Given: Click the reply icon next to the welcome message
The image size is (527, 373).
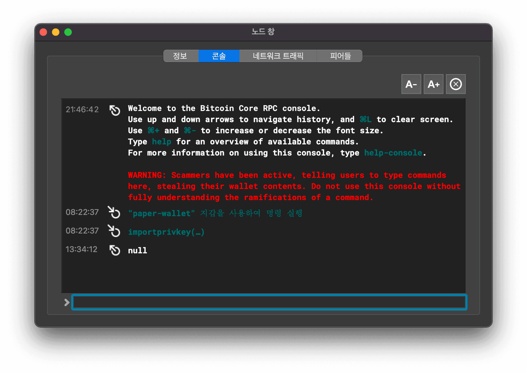Looking at the screenshot, I should coord(115,110).
